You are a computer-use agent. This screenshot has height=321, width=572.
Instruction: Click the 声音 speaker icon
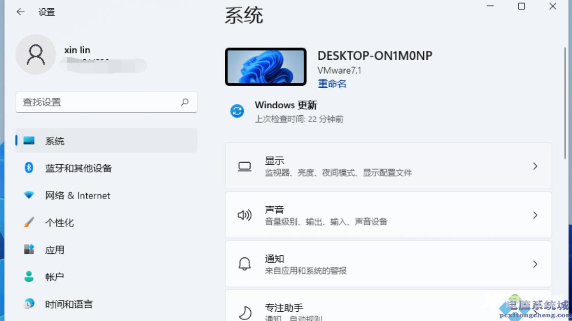pyautogui.click(x=244, y=215)
